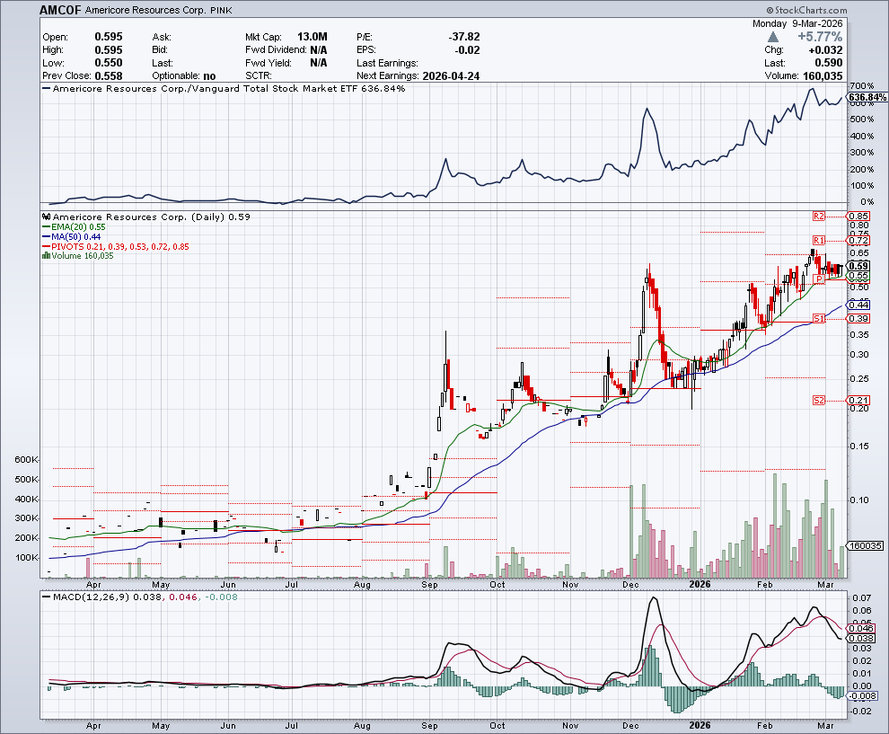This screenshot has width=889, height=734.
Task: Click the 0.72 price tag on the right axis
Action: [x=859, y=241]
